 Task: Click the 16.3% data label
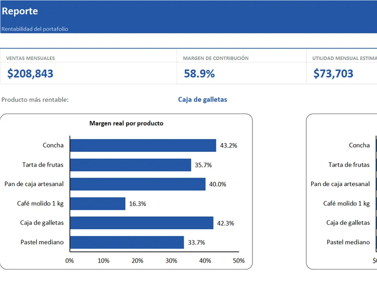coord(138,204)
